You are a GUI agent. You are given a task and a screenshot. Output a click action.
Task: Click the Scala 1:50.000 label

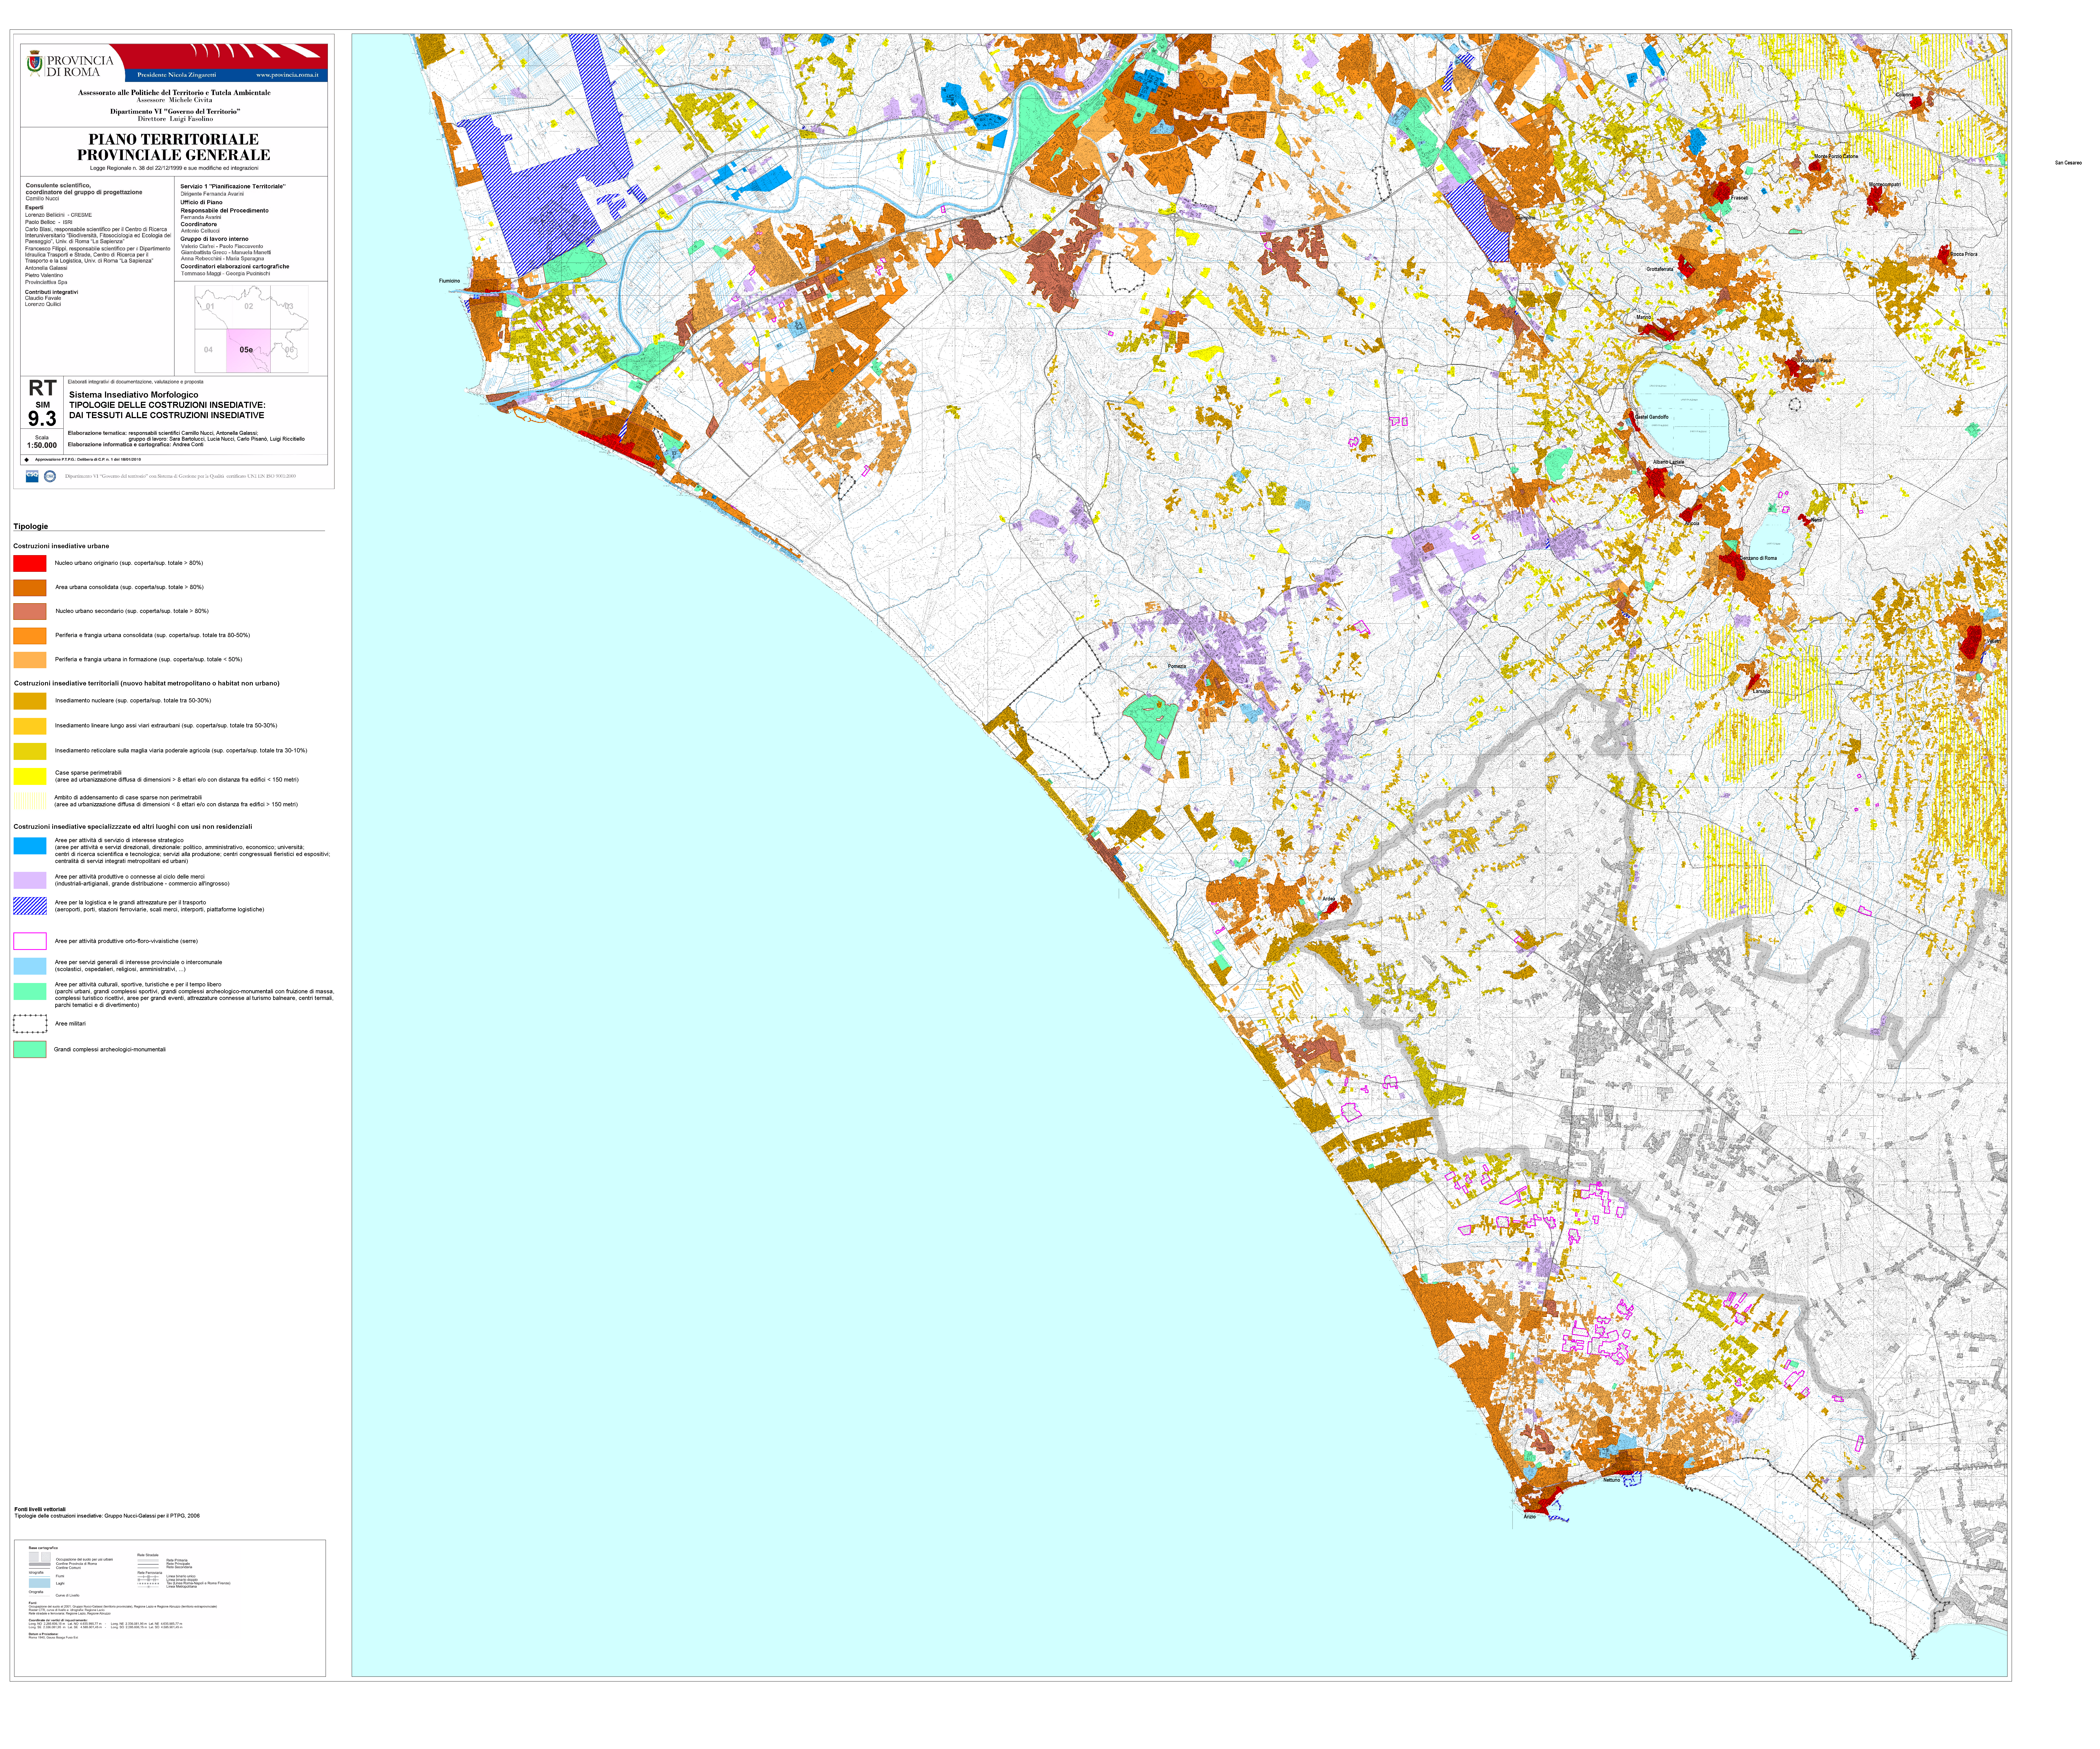pos(42,442)
